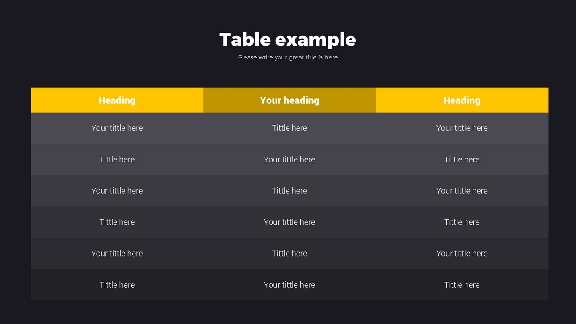
Task: Select "Your tittle here" in last row, middle column
Action: click(x=289, y=285)
